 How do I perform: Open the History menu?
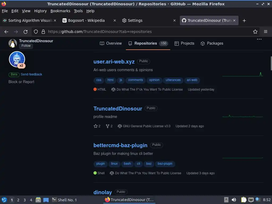coord(40,11)
